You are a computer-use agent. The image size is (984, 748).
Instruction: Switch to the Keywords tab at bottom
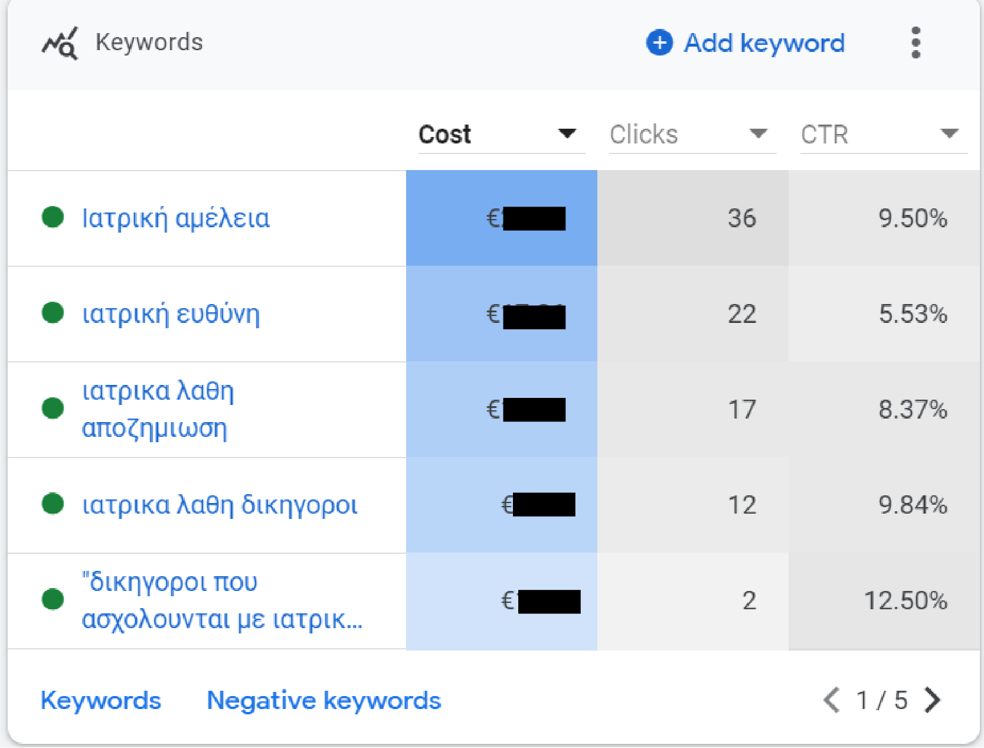(x=100, y=700)
